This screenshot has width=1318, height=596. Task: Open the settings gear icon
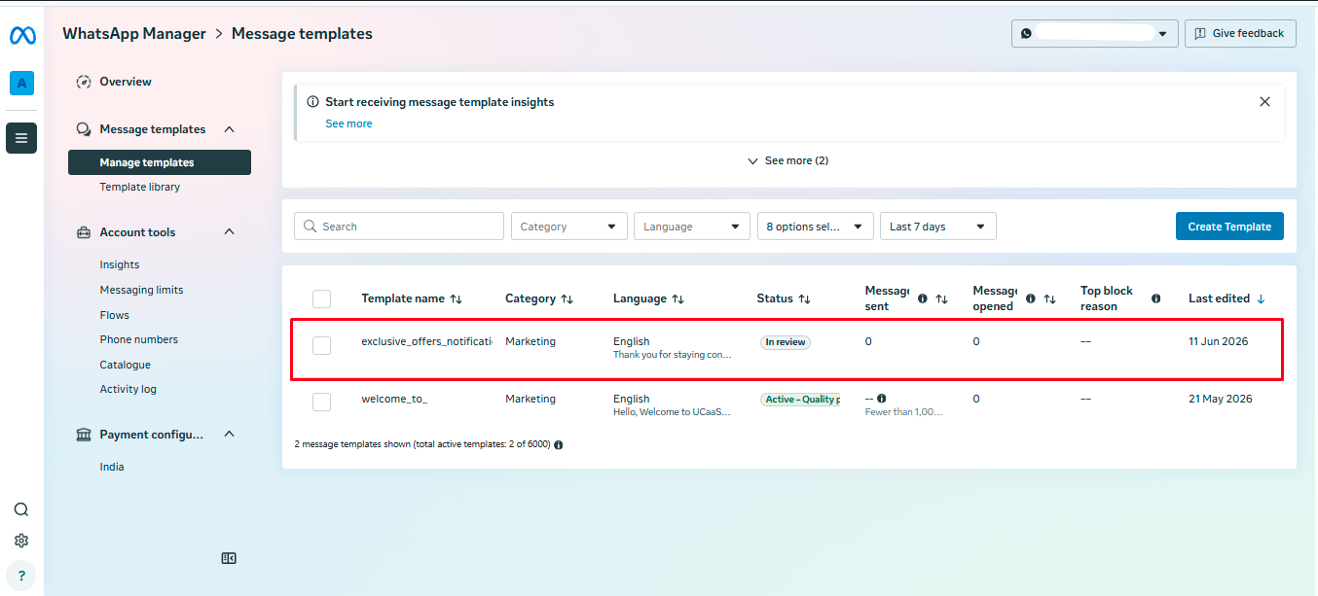[21, 541]
